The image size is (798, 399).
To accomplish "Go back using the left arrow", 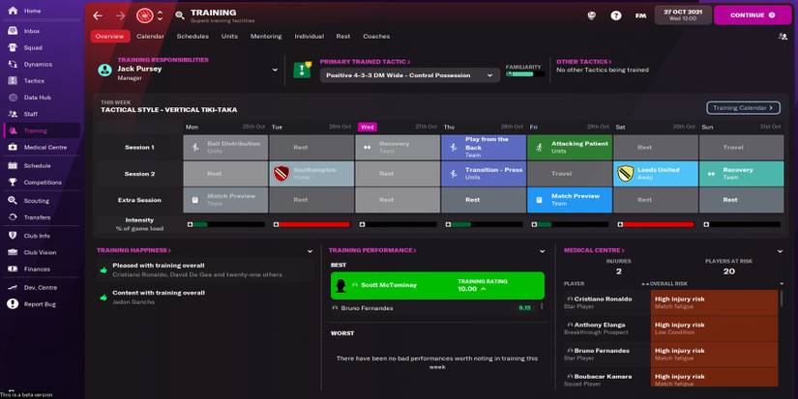I will click(x=98, y=15).
